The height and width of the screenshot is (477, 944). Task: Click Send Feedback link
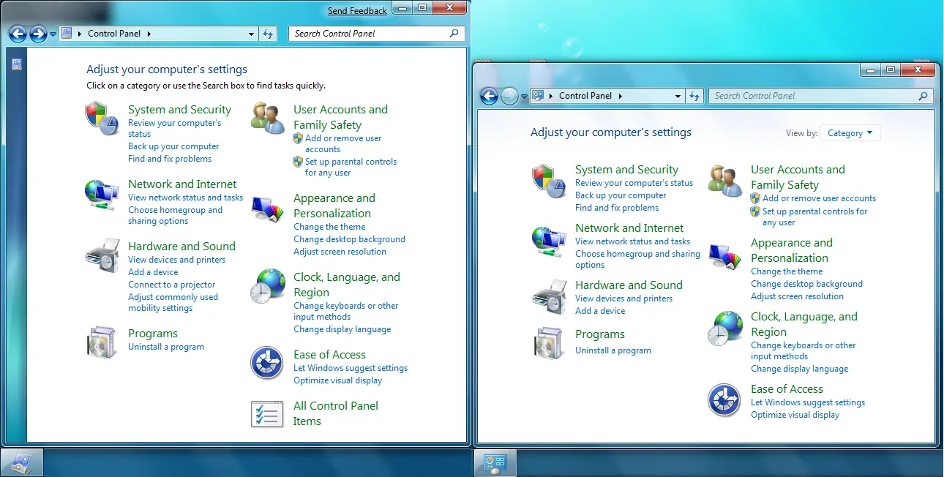[x=357, y=11]
